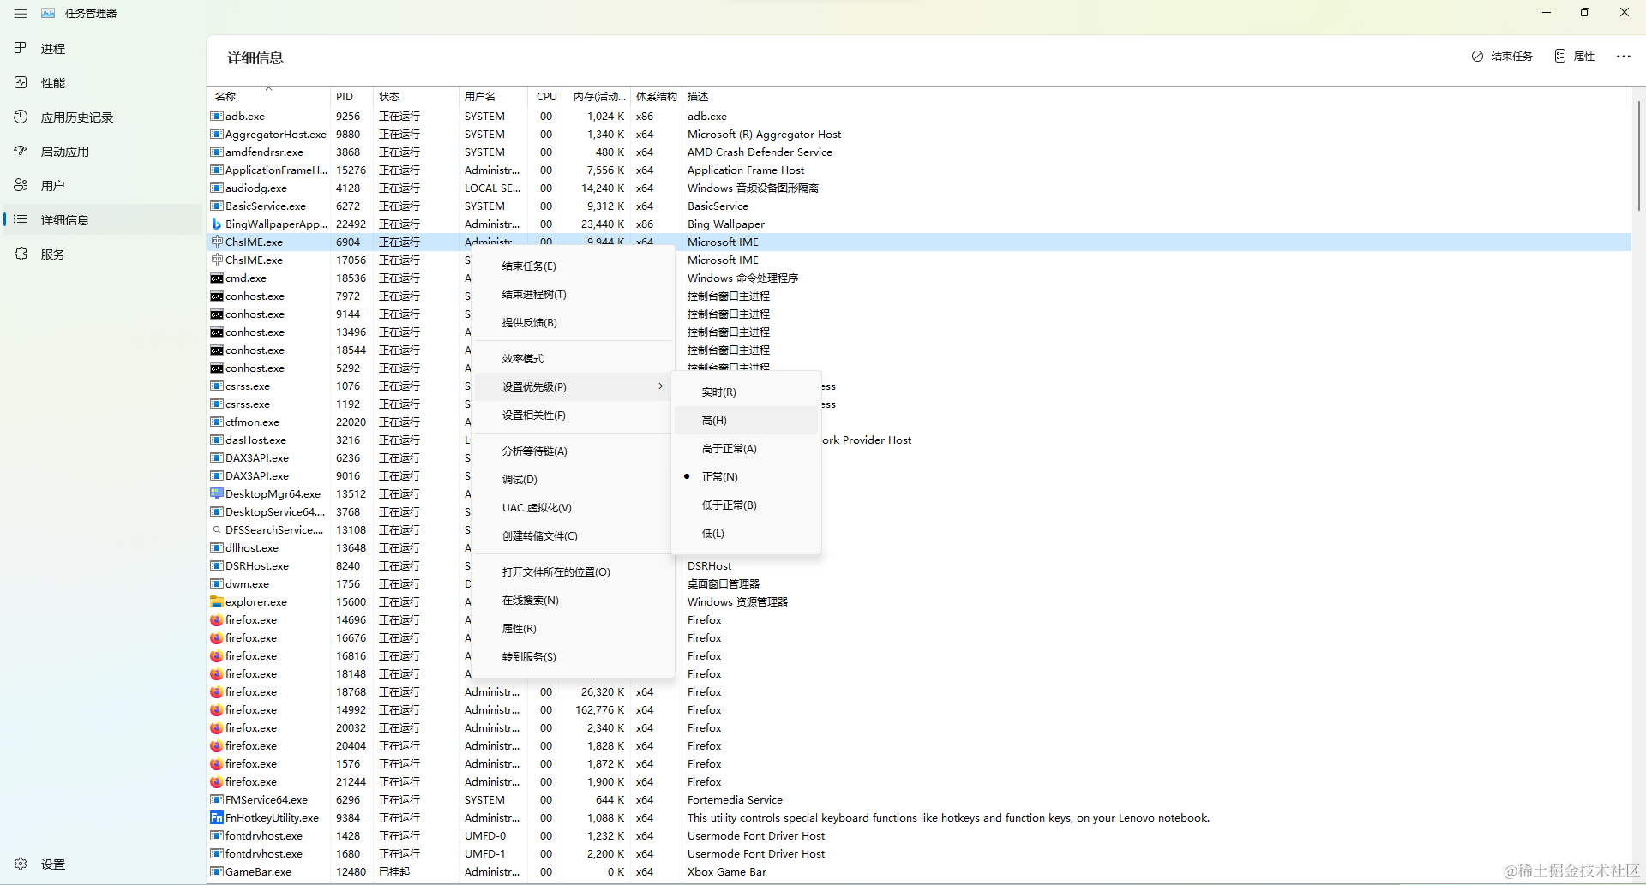The width and height of the screenshot is (1646, 885).
Task: Toggle UAC virtualization (UAC 虚拟化)
Action: click(573, 508)
